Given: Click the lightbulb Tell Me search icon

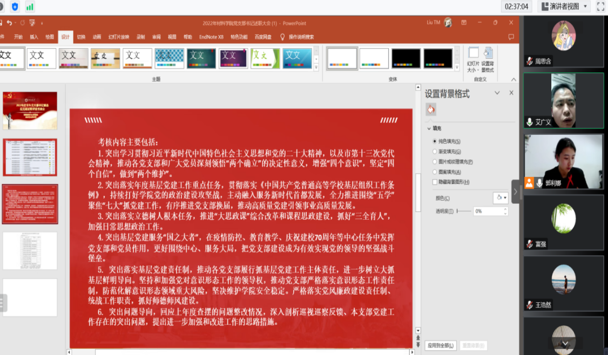Looking at the screenshot, I should 282,37.
